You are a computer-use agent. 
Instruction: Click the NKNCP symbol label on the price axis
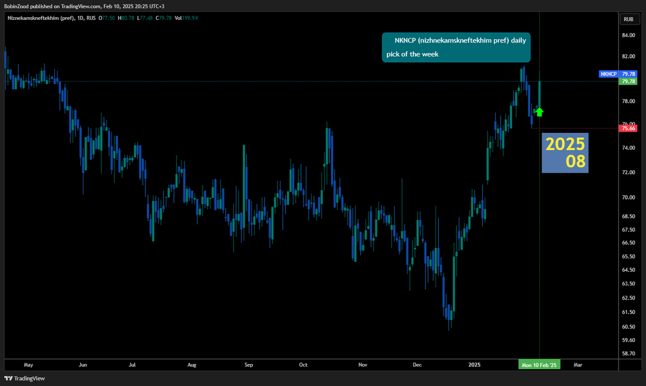pos(608,74)
